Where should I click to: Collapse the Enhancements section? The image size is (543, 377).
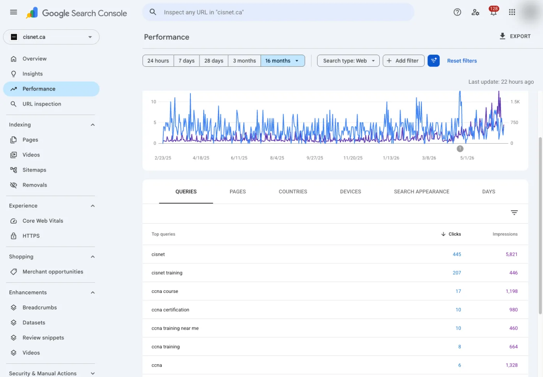tap(93, 293)
